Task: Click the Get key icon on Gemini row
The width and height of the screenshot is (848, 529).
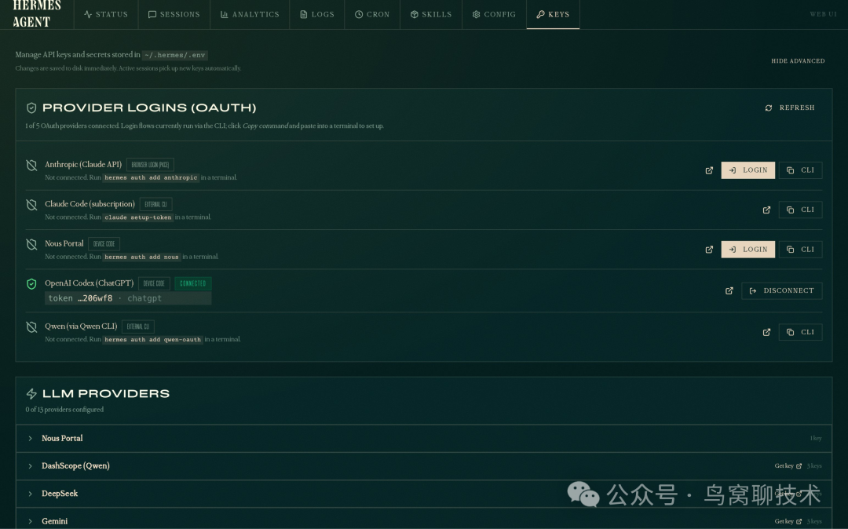Action: tap(799, 521)
